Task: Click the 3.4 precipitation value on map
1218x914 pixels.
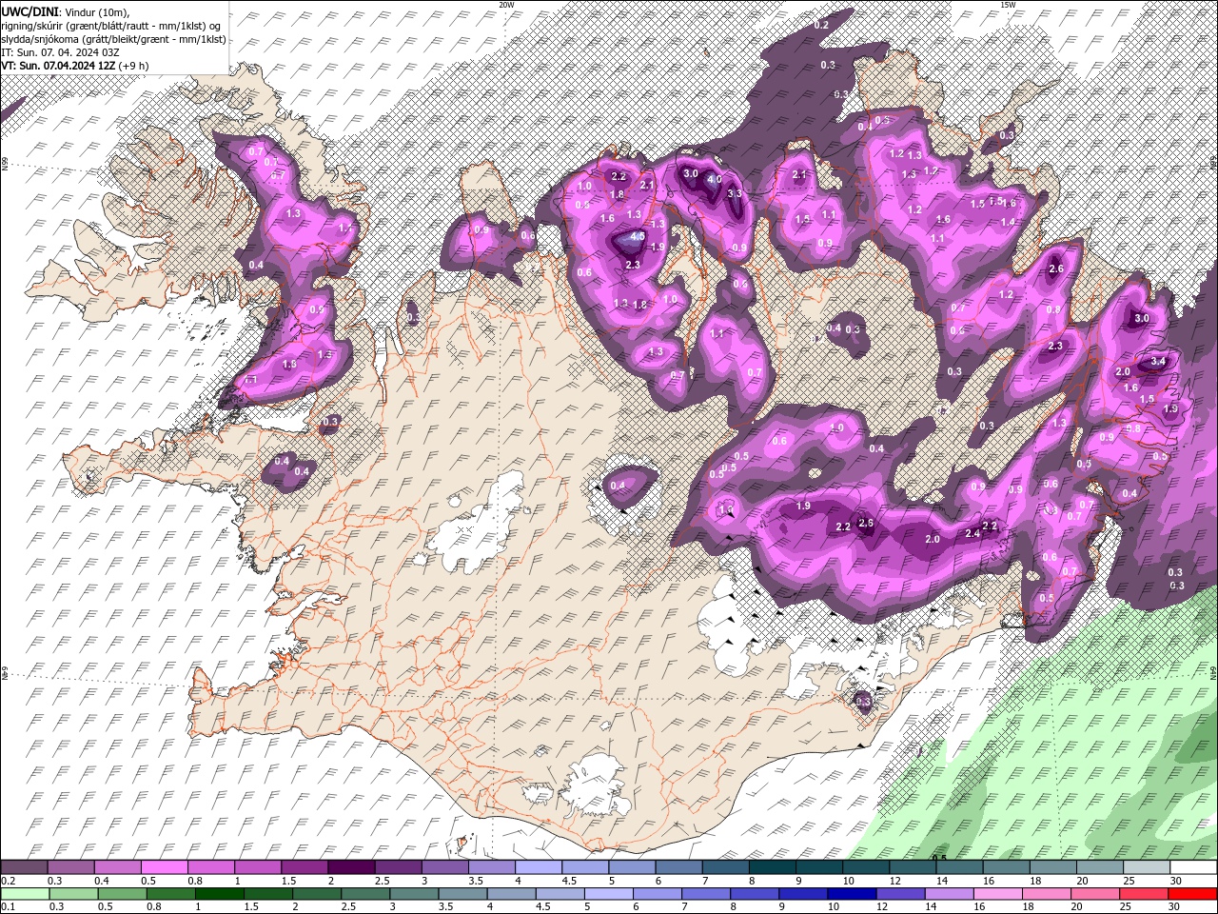Action: click(1158, 362)
